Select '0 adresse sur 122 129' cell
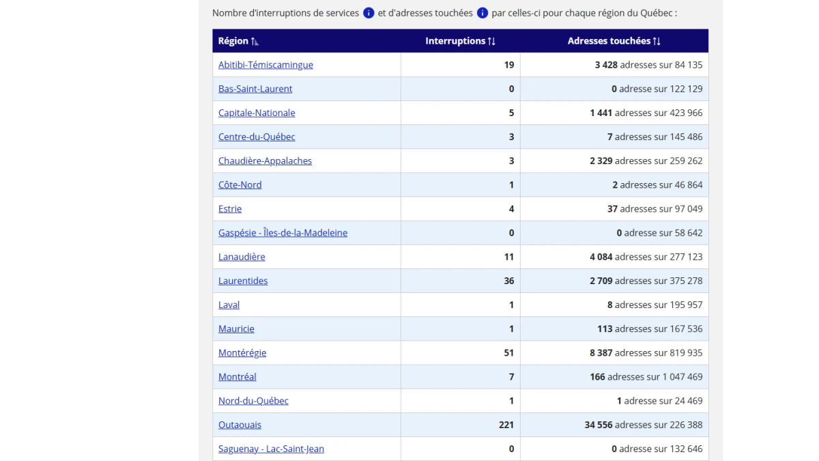Viewport: 819px width, 461px height. pyautogui.click(x=614, y=89)
